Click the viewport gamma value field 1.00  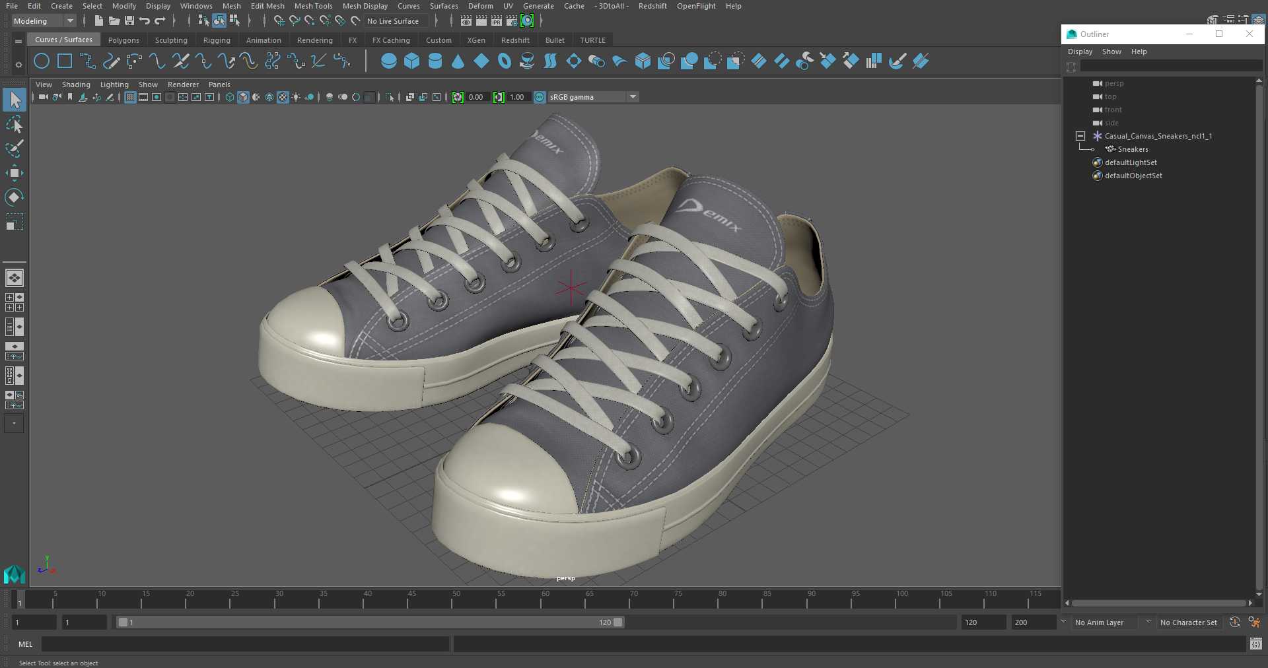[x=517, y=97]
